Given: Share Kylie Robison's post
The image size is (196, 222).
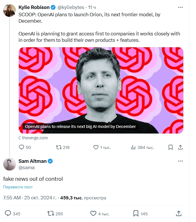Looking at the screenshot, I should pyautogui.click(x=180, y=147).
